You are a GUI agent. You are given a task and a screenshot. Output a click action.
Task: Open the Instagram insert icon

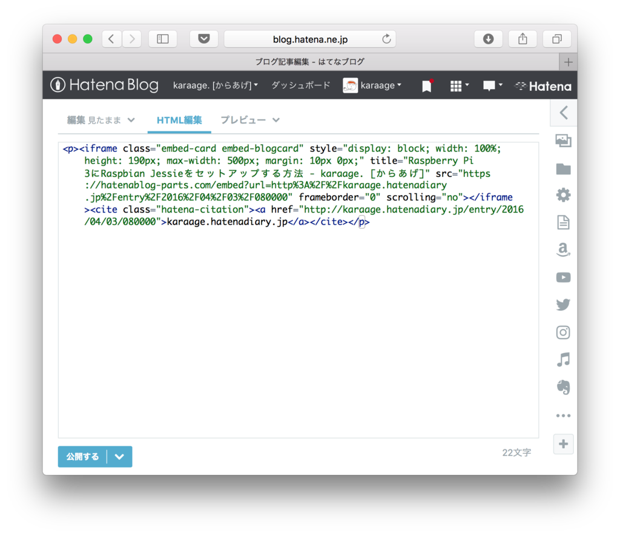click(x=564, y=333)
